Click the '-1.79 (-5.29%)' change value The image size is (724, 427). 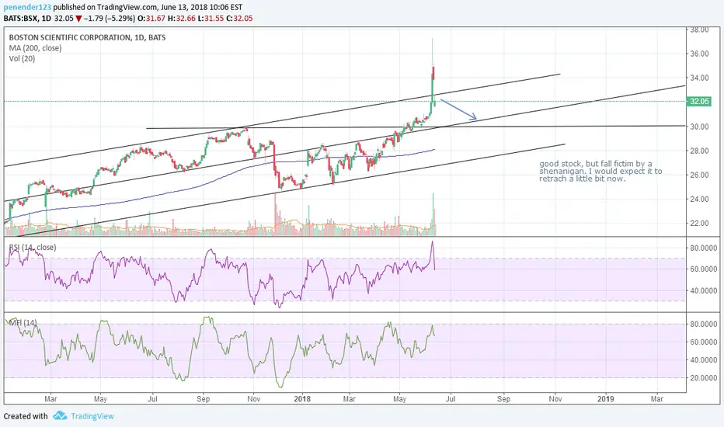click(110, 19)
